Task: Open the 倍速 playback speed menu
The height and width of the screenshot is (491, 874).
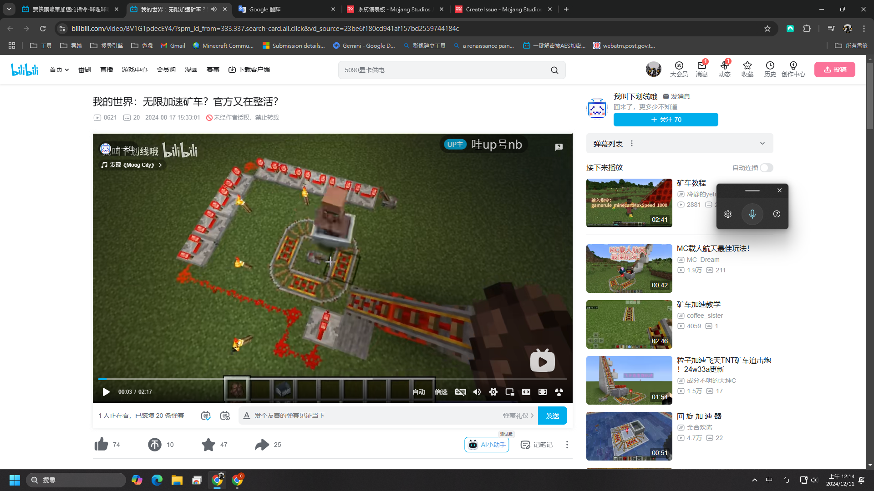Action: click(441, 392)
